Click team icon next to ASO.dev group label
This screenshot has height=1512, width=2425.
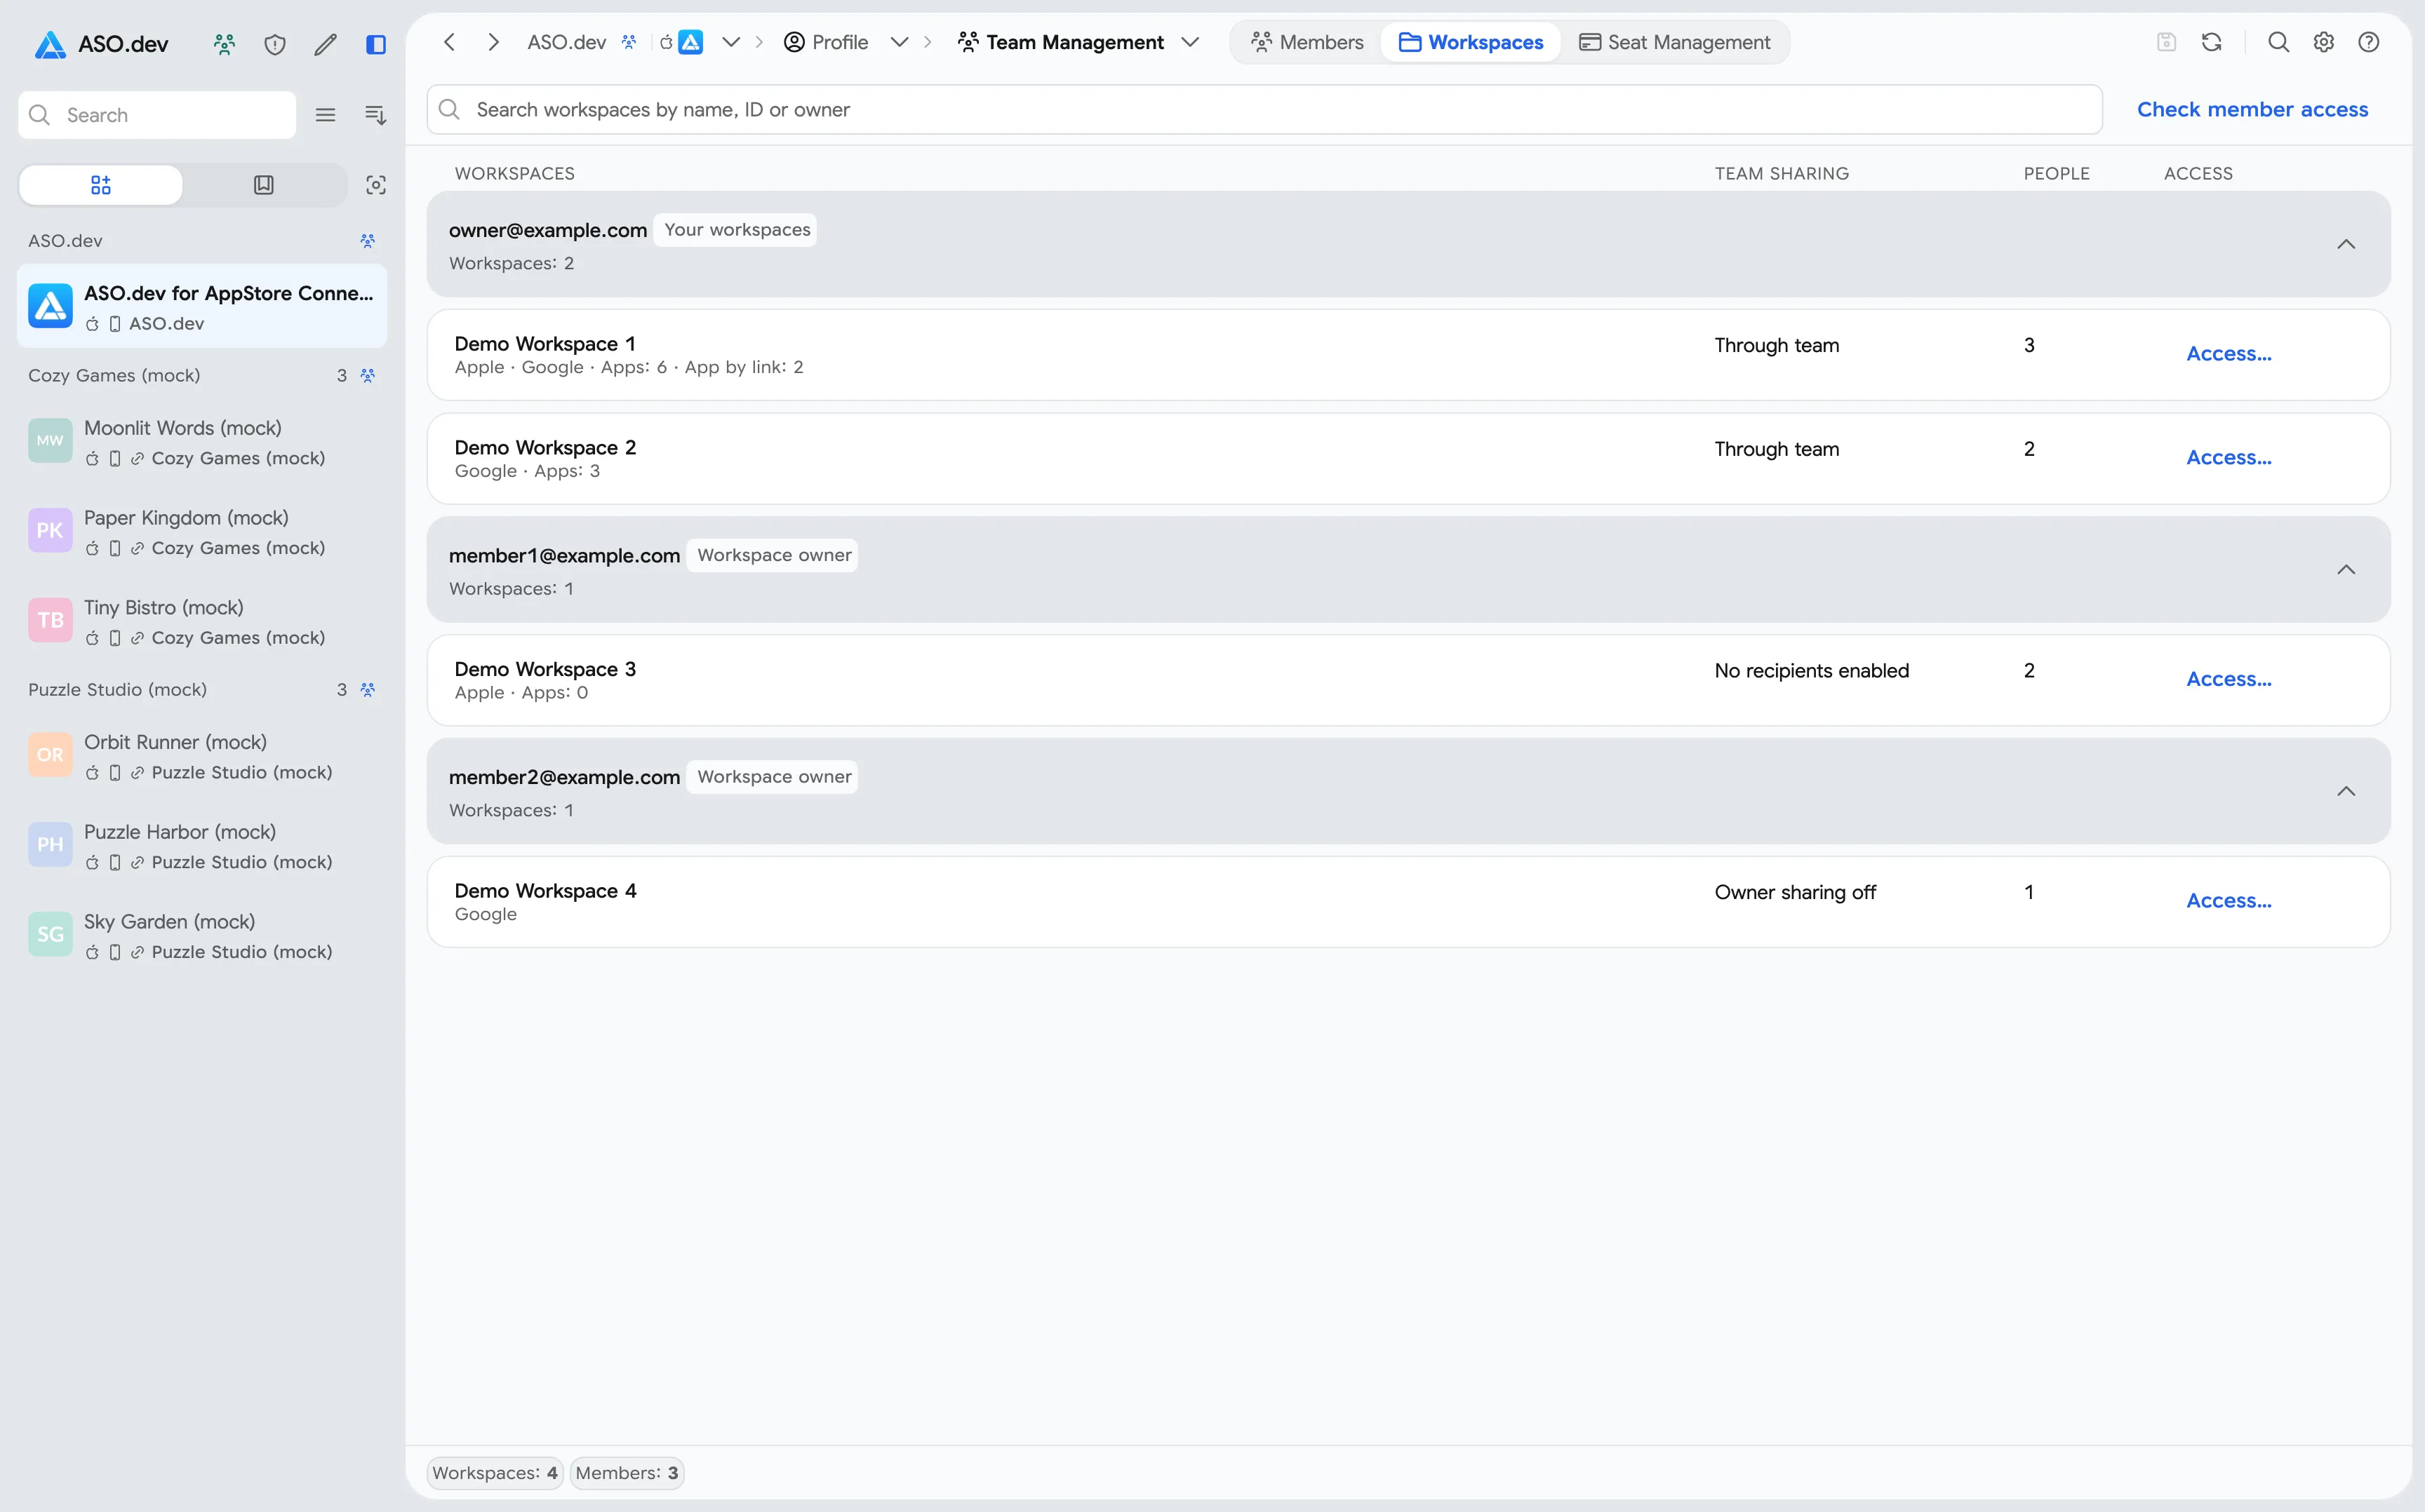368,241
